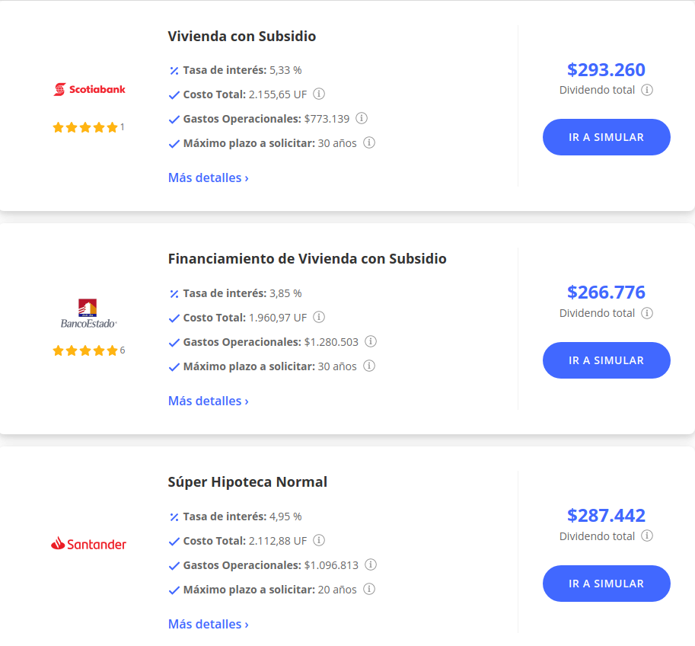This screenshot has height=646, width=695.
Task: Click info icon next to $773.139 operational costs
Action: (x=362, y=119)
